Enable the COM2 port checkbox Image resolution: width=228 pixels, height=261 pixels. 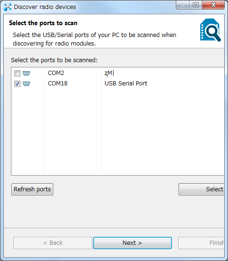point(17,73)
